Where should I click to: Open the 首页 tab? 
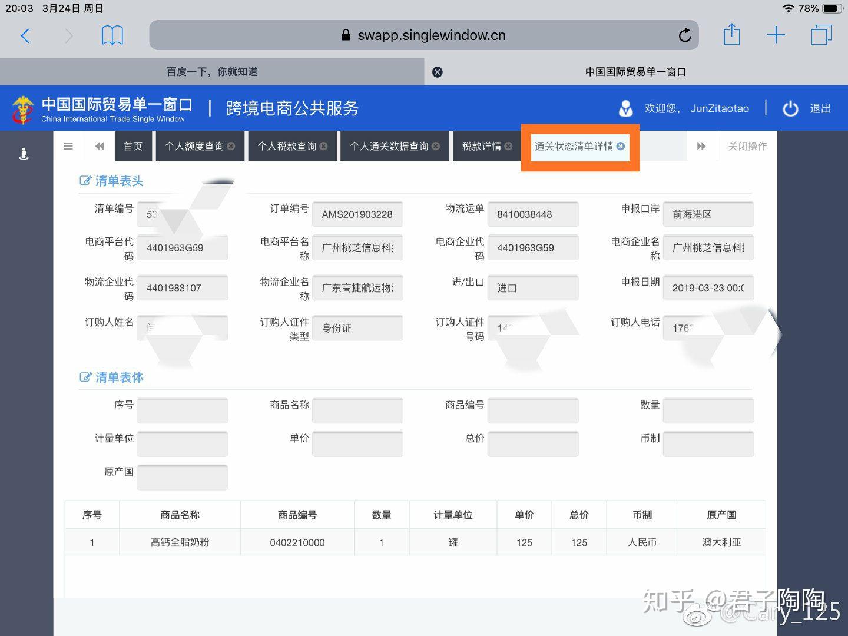tap(133, 146)
